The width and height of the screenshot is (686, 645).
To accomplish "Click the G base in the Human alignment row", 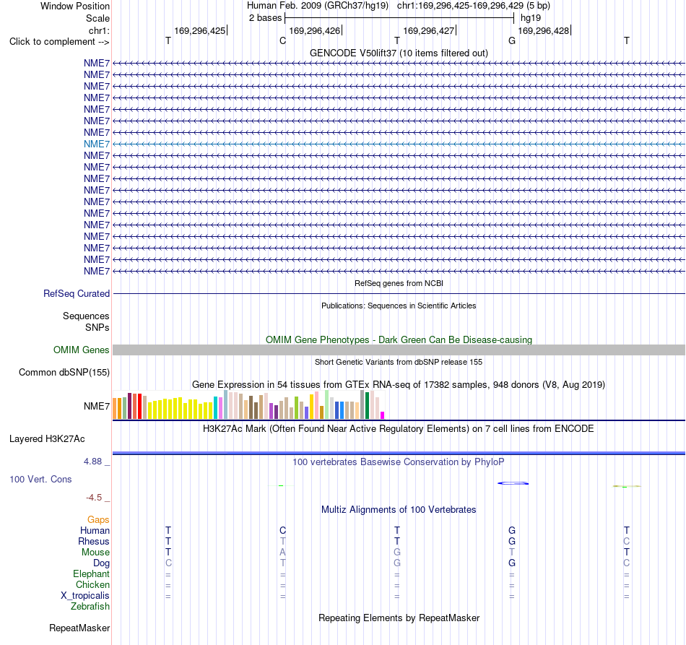I will click(512, 530).
